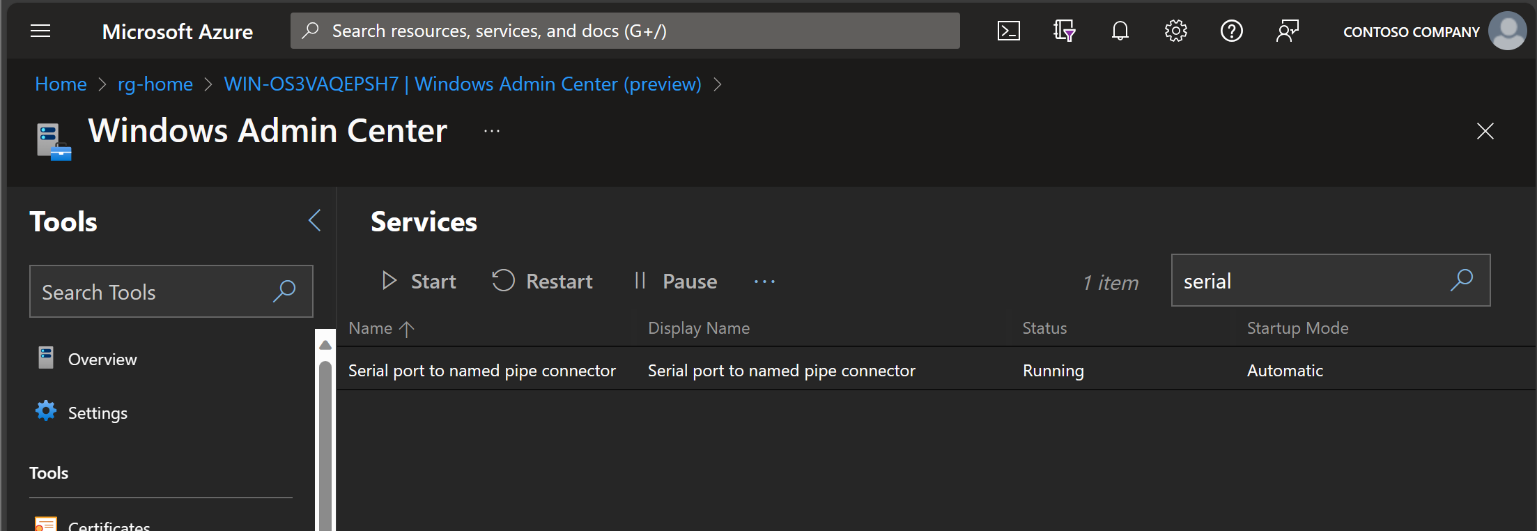
Task: Open Azure Cloud Shell icon
Action: (x=1008, y=31)
